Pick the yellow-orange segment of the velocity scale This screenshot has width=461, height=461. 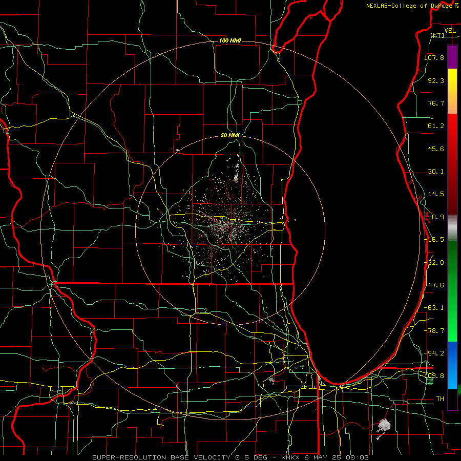(x=452, y=91)
